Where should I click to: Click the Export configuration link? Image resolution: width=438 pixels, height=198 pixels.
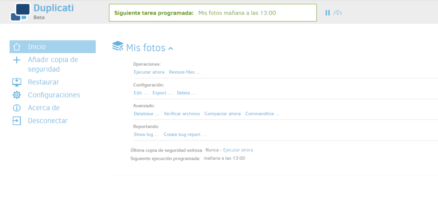[x=162, y=93]
